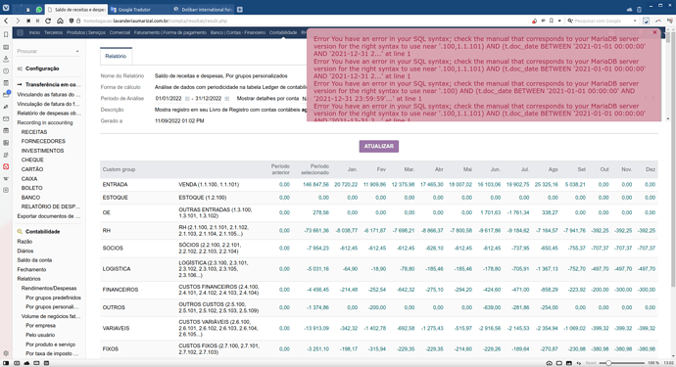Screen dimensions: 676x367
Task: Open the Vivaldi main menu icon
Action: point(6,8)
